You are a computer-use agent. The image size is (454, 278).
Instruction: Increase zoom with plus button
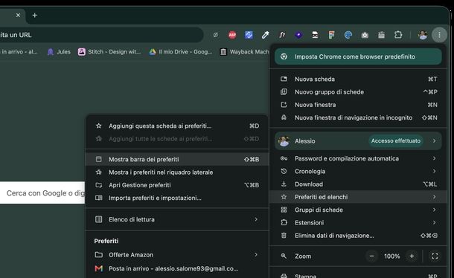412,256
